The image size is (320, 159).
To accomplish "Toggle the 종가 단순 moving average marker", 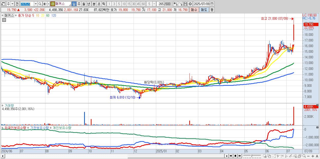I will [x=16, y=15].
